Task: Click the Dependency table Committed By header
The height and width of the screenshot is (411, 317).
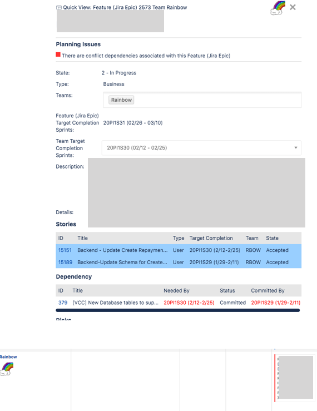Action: (268, 291)
